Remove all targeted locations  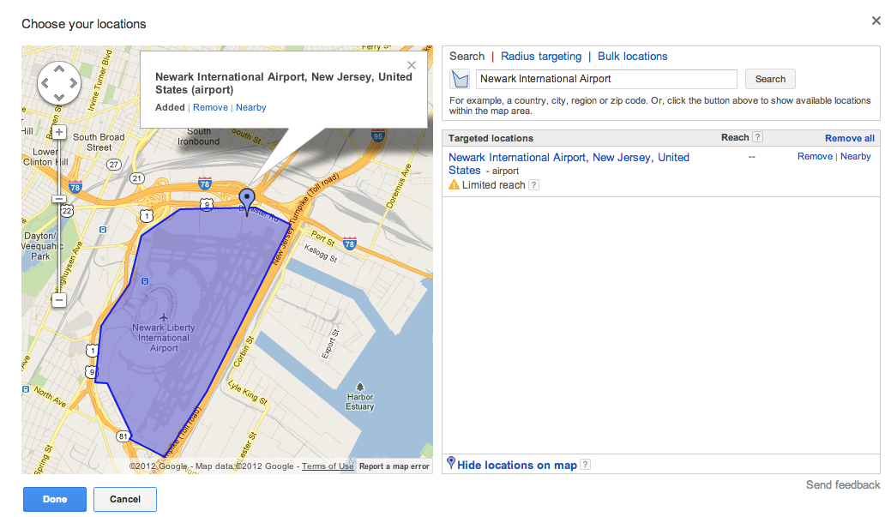pyautogui.click(x=849, y=138)
